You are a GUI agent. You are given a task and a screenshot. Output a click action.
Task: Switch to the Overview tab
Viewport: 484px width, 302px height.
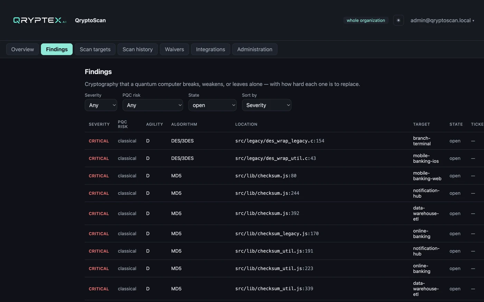(x=22, y=49)
